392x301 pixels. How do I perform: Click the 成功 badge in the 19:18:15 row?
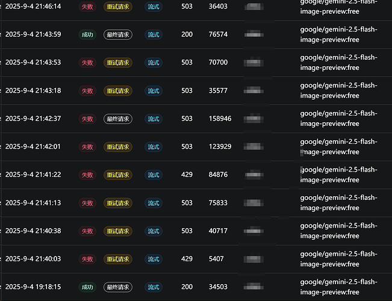click(x=87, y=287)
